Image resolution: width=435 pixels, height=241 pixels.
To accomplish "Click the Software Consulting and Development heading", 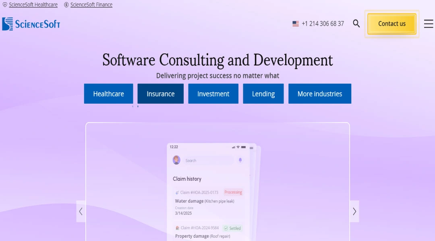I will coord(217,60).
